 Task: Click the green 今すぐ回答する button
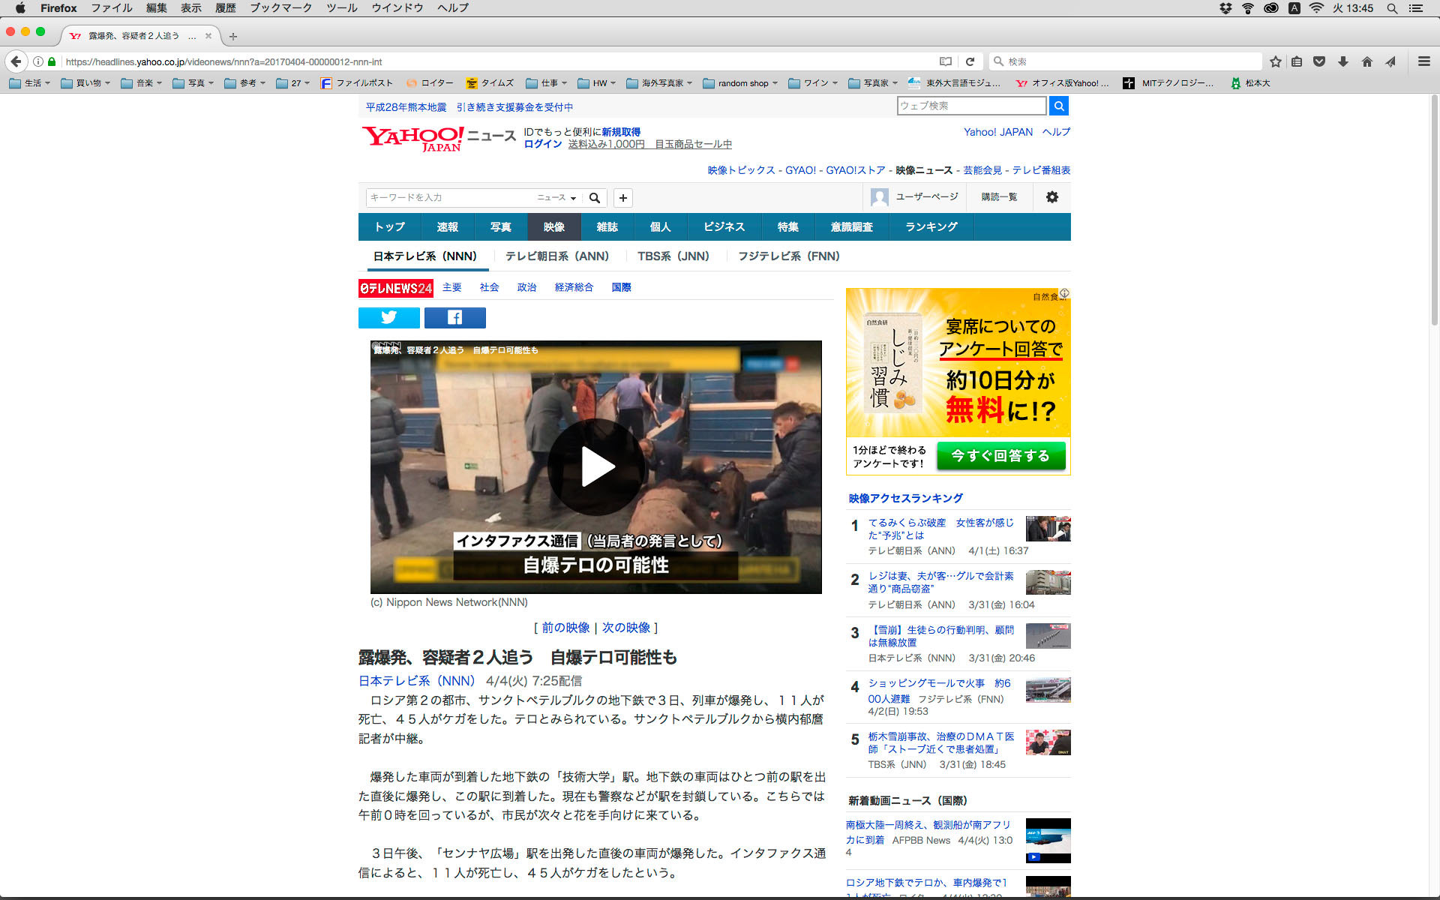[1000, 456]
